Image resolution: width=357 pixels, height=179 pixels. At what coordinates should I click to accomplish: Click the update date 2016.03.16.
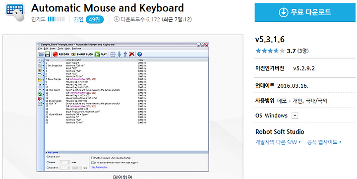point(293,86)
